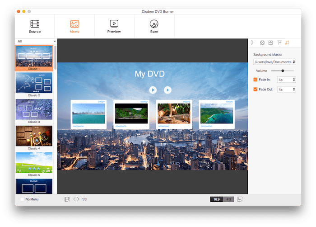Click the filmstrip icon in bottom bar
The image size is (316, 227).
tap(67, 199)
